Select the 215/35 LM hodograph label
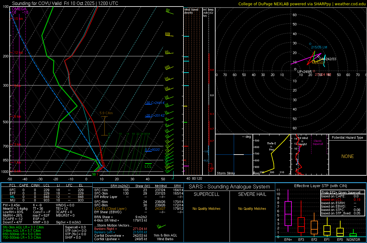The height and width of the screenshot is (243, 367). click(x=319, y=47)
